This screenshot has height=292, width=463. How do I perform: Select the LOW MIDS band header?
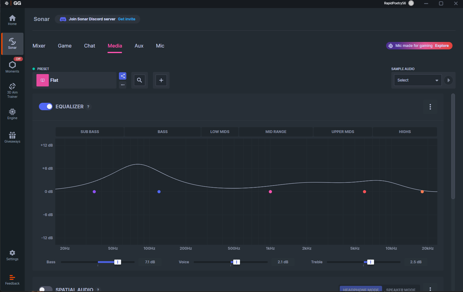pos(220,132)
